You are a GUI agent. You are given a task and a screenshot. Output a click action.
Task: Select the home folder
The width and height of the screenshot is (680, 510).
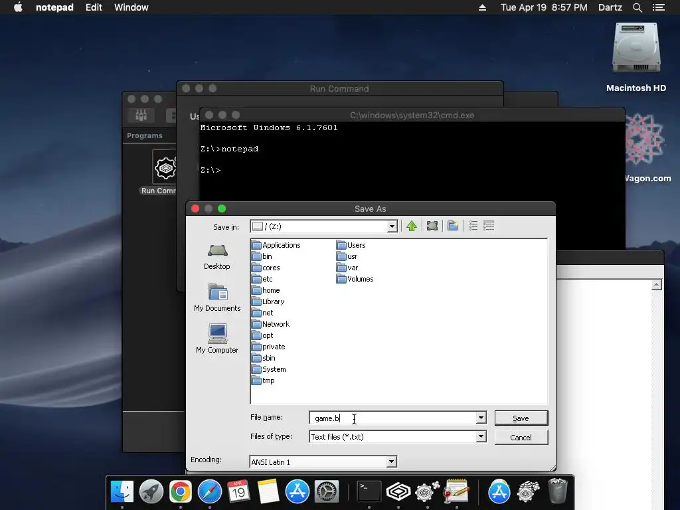coord(266,290)
